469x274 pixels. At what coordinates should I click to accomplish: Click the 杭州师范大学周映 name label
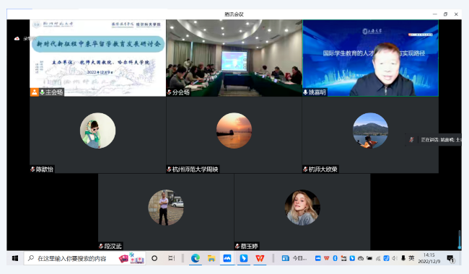point(196,169)
